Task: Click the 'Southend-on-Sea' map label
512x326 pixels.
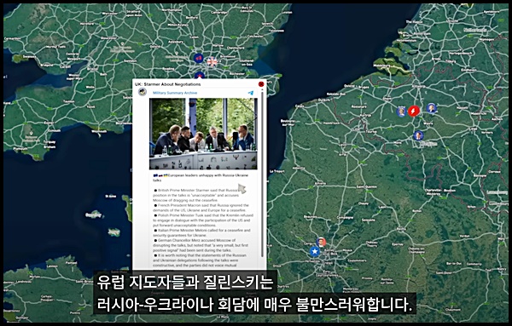Action: tap(247, 62)
